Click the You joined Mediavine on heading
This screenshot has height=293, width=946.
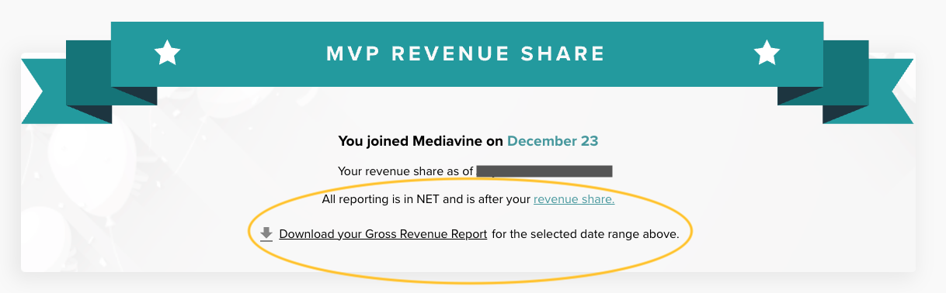tap(421, 141)
